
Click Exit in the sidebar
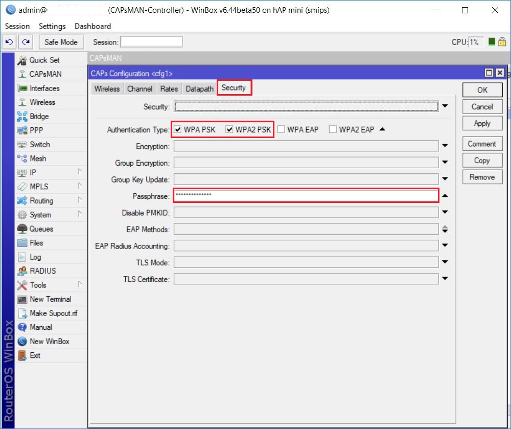(x=51, y=355)
